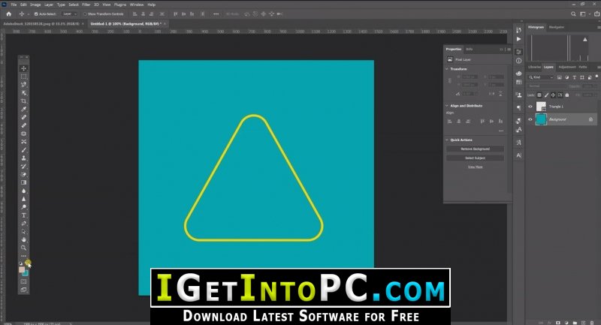Open the Image menu
This screenshot has height=325, width=601.
[35, 5]
